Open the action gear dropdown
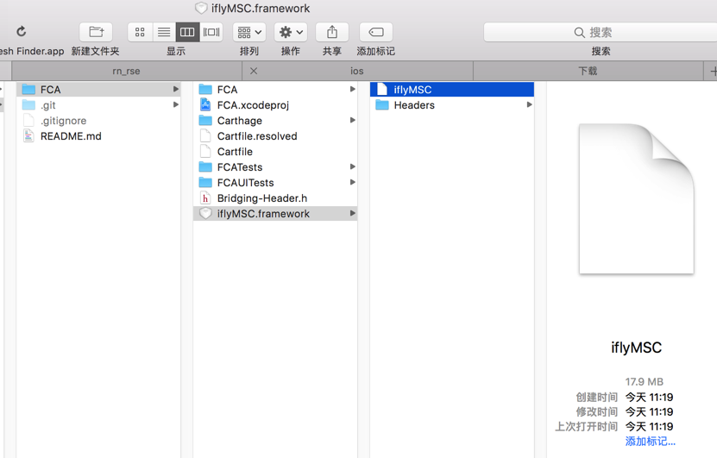717x458 pixels. [291, 32]
